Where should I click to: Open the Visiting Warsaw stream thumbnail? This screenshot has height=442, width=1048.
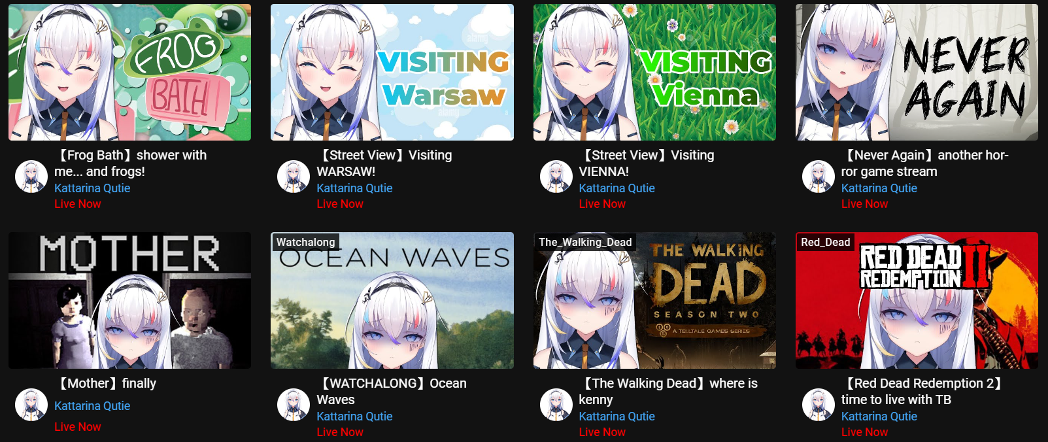click(x=392, y=72)
